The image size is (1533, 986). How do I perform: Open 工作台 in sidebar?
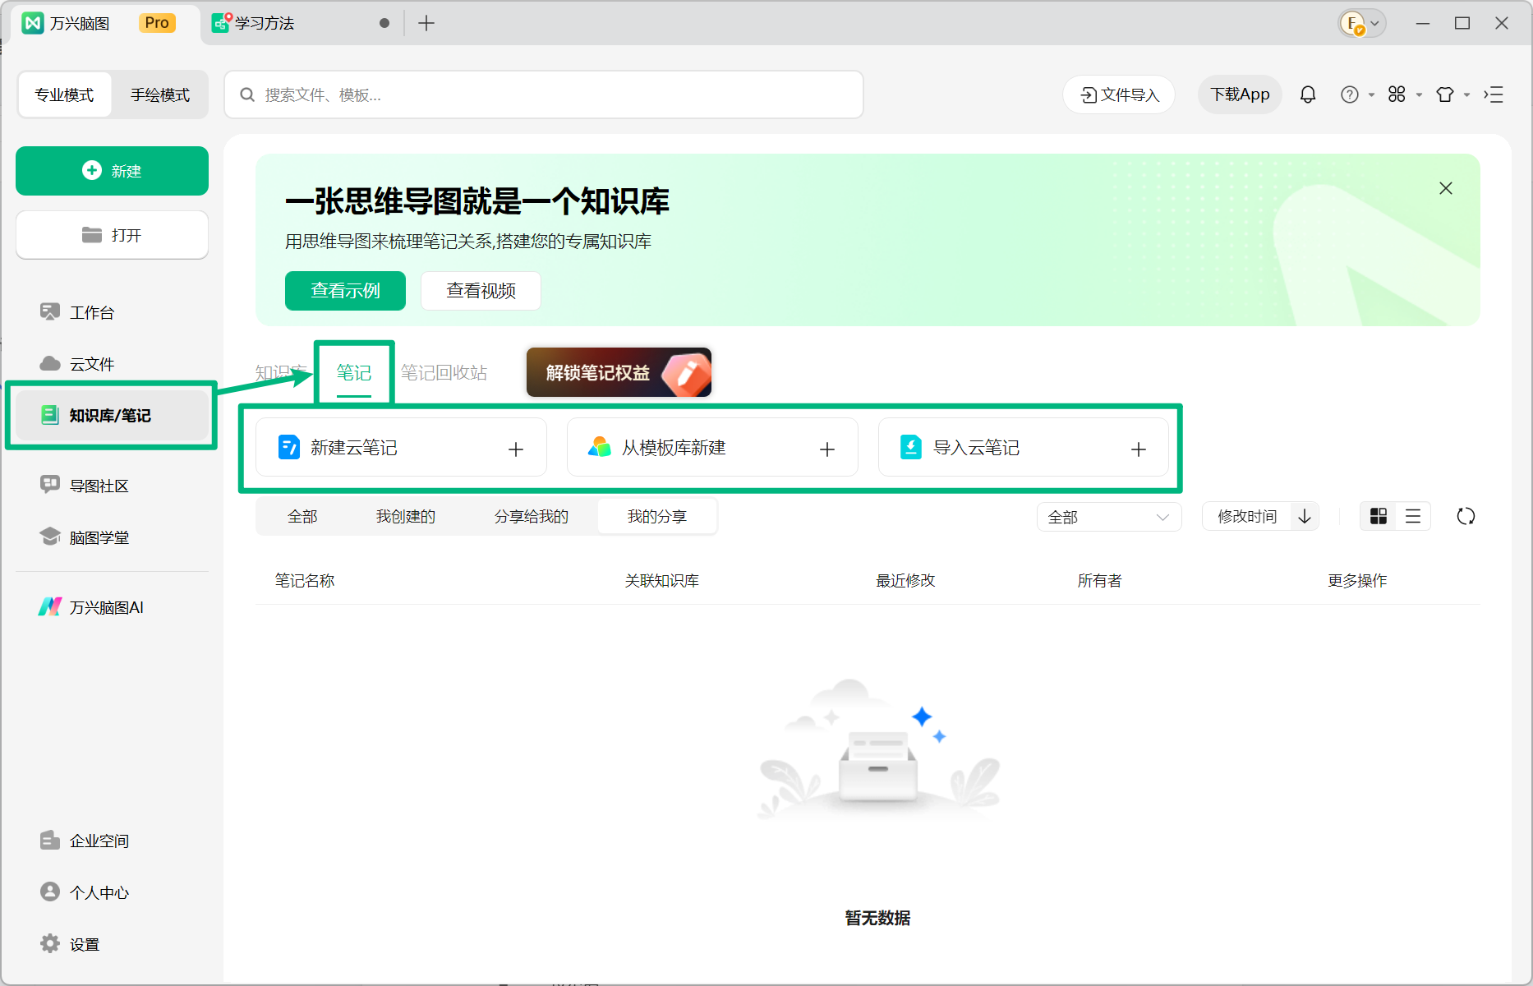pos(112,312)
